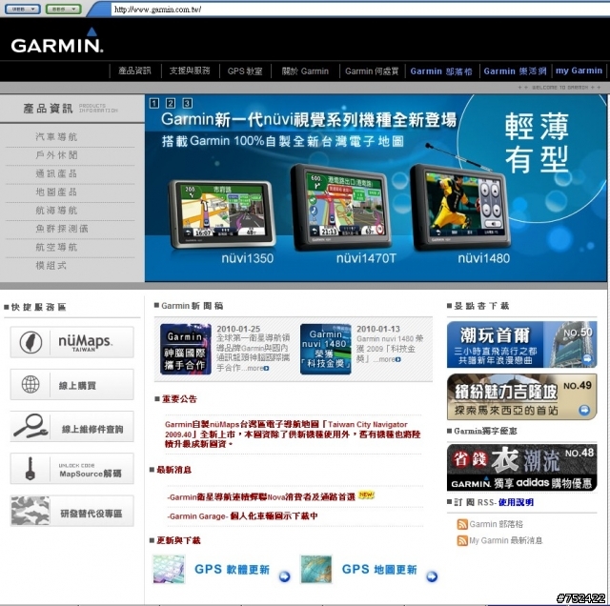Click the NEW badge beside Nova news
The image size is (610, 606).
pyautogui.click(x=366, y=495)
